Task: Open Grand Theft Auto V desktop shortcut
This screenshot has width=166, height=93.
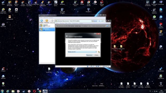Action: (75, 3)
